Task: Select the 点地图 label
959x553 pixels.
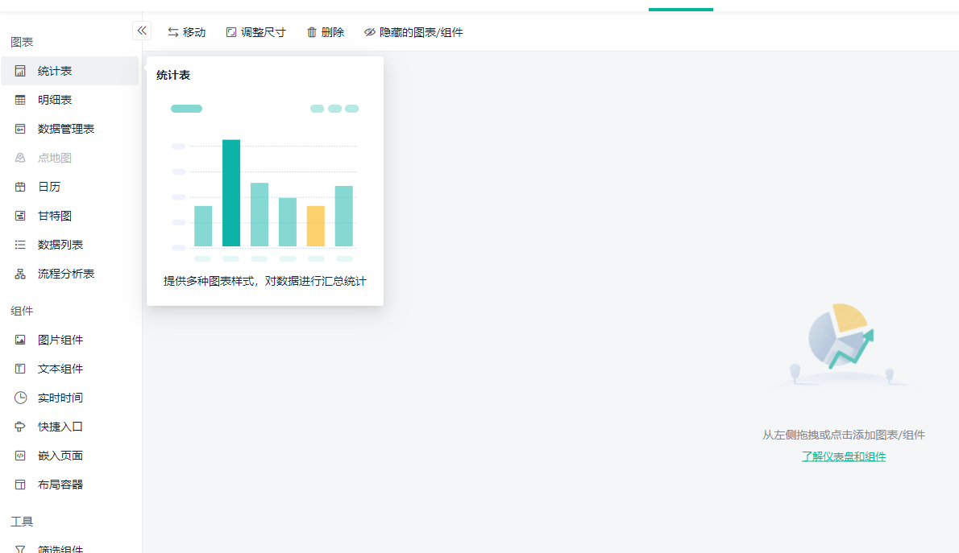Action: tap(55, 158)
